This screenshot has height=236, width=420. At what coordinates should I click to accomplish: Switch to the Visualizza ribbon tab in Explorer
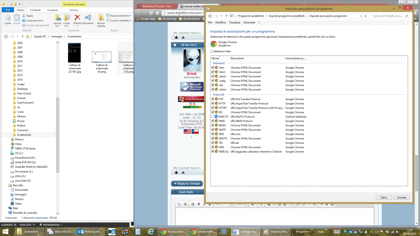[53, 10]
